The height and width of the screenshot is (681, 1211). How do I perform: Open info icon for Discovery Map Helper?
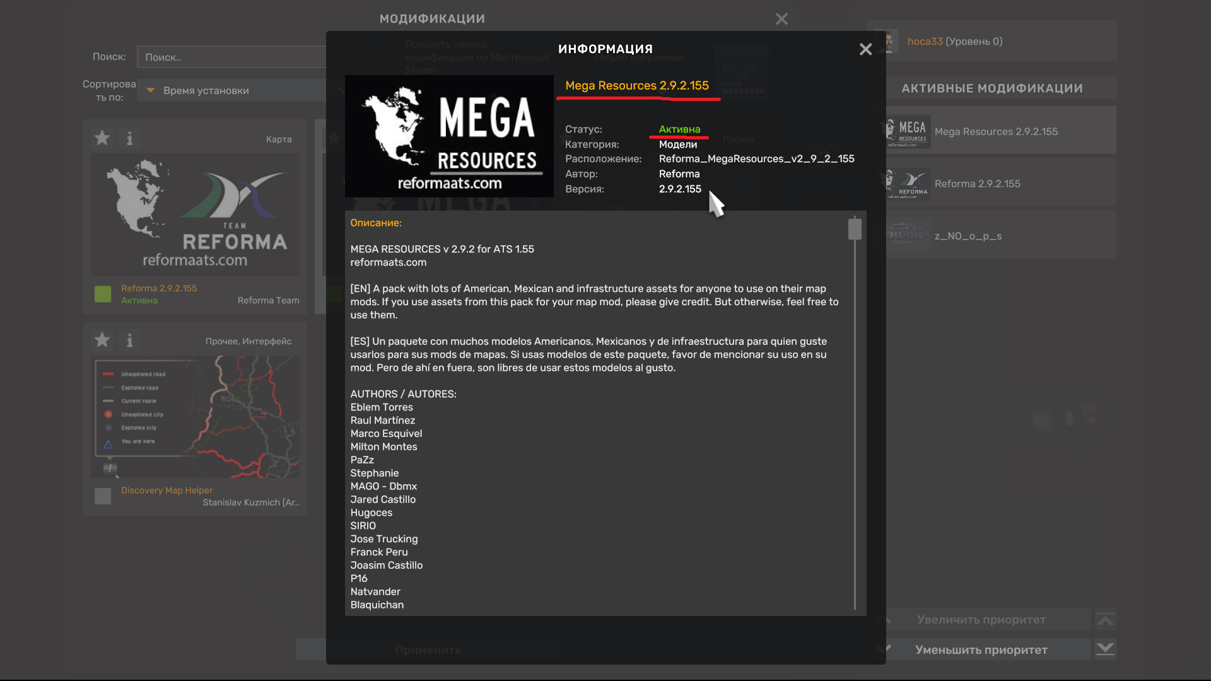pos(130,340)
